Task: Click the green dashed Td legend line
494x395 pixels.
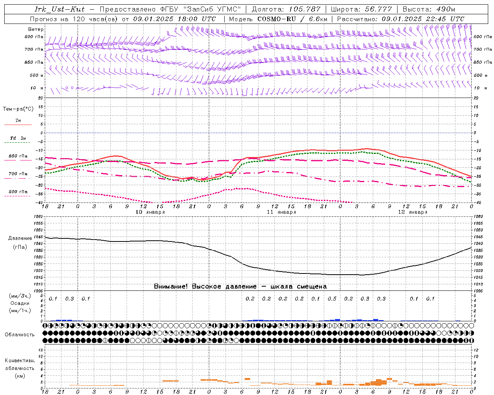Action: (x=18, y=143)
